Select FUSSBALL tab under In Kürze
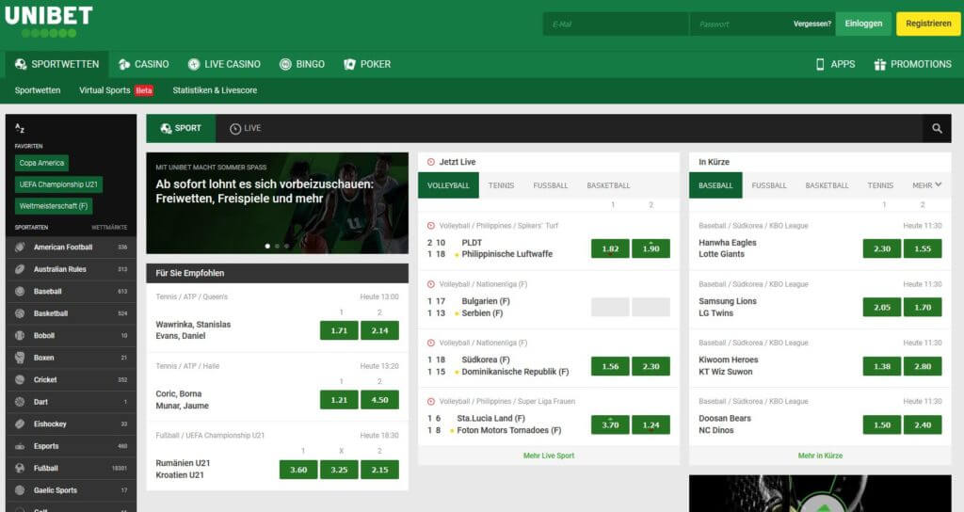The width and height of the screenshot is (964, 512). click(x=768, y=185)
